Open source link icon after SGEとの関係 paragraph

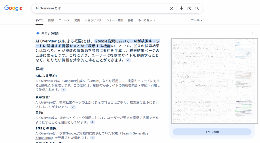coord(92,138)
